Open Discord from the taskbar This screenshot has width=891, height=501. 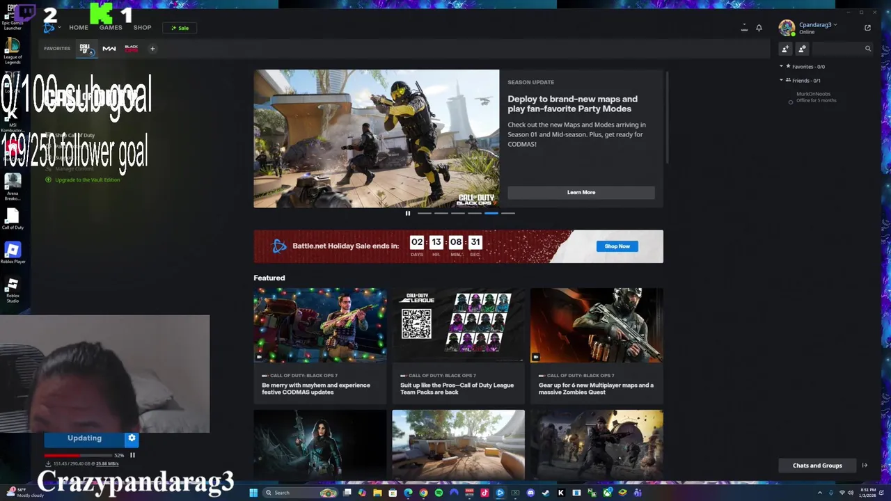coord(530,493)
